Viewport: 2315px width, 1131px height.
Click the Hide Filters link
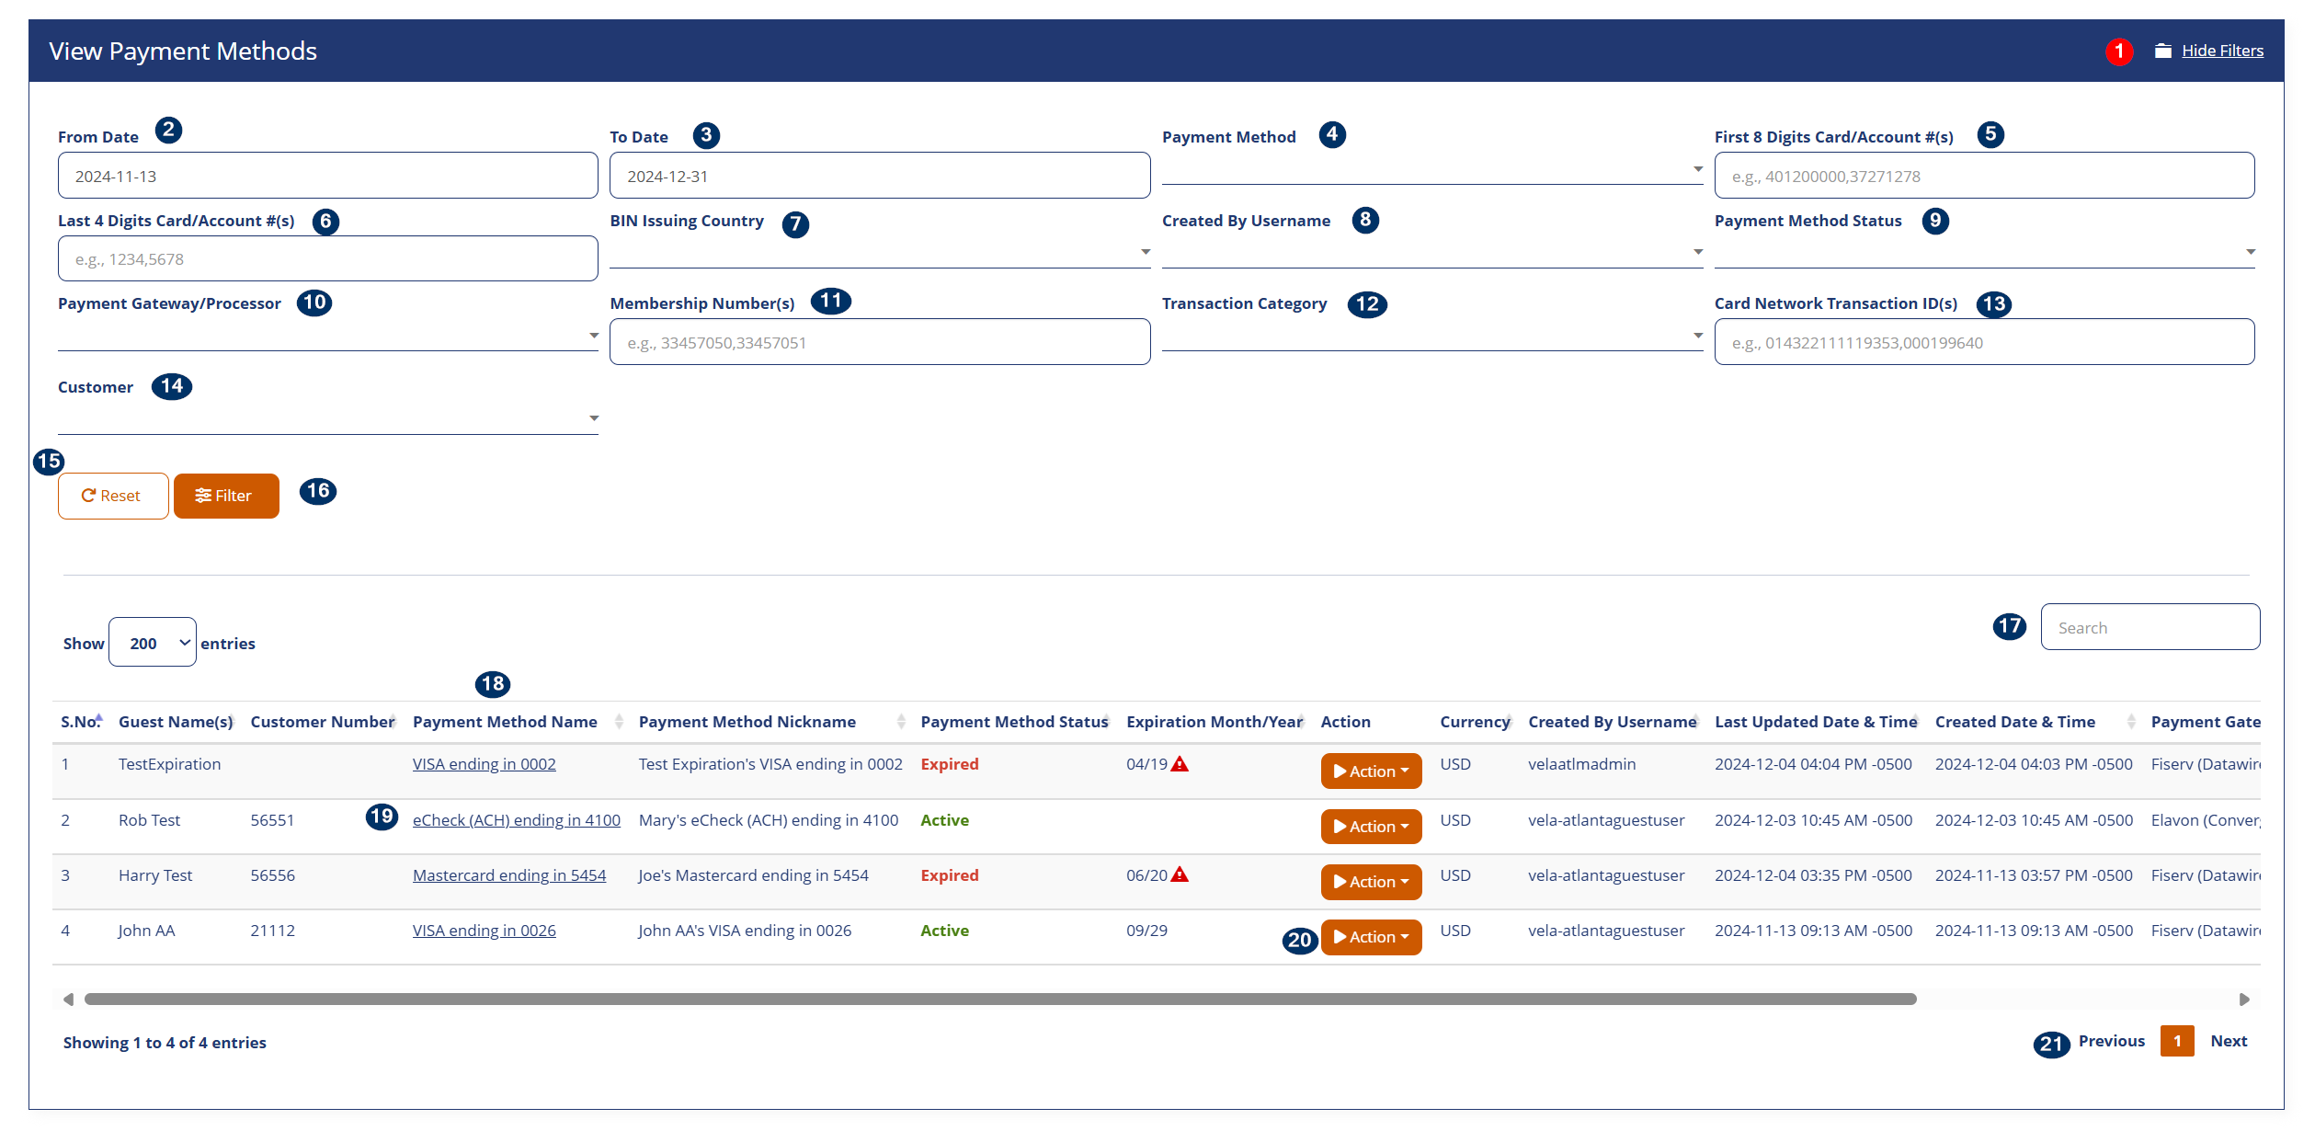click(2222, 51)
